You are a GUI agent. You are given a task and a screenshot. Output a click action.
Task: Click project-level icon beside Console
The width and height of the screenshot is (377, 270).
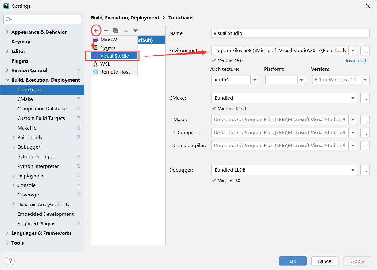tap(79, 185)
